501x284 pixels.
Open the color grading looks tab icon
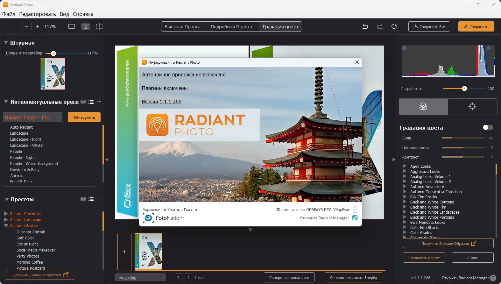(423, 106)
